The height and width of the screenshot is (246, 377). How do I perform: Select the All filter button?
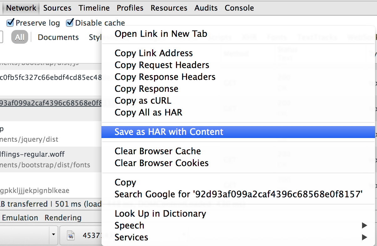19,37
